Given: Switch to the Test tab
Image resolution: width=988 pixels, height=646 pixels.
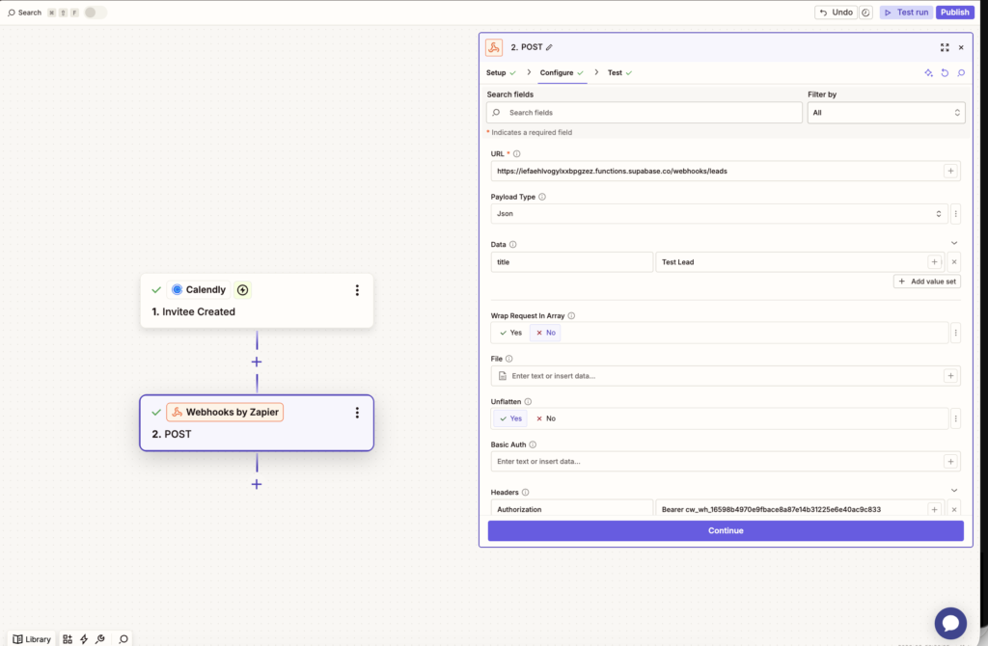Looking at the screenshot, I should [x=615, y=73].
